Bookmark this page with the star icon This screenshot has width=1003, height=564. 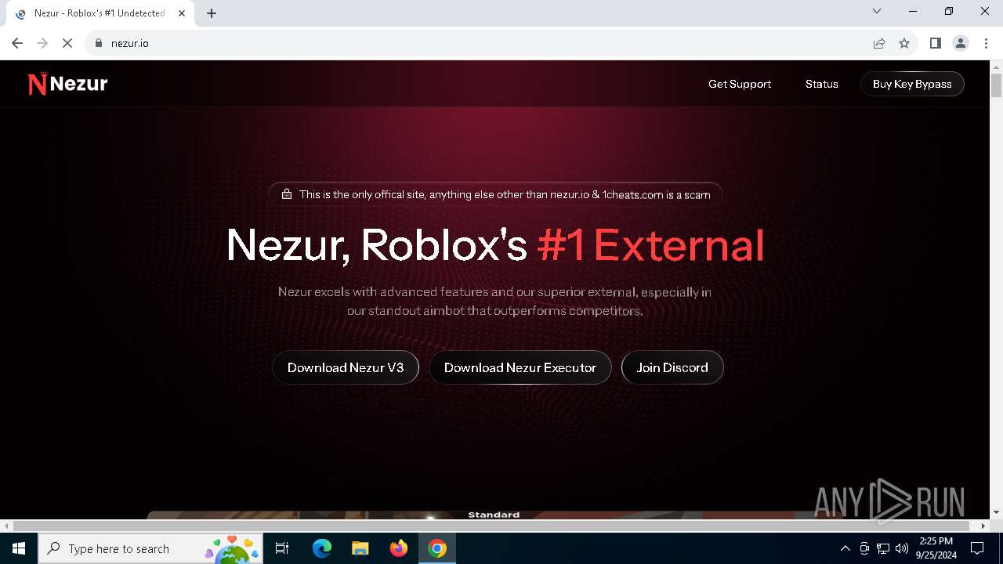click(x=904, y=43)
